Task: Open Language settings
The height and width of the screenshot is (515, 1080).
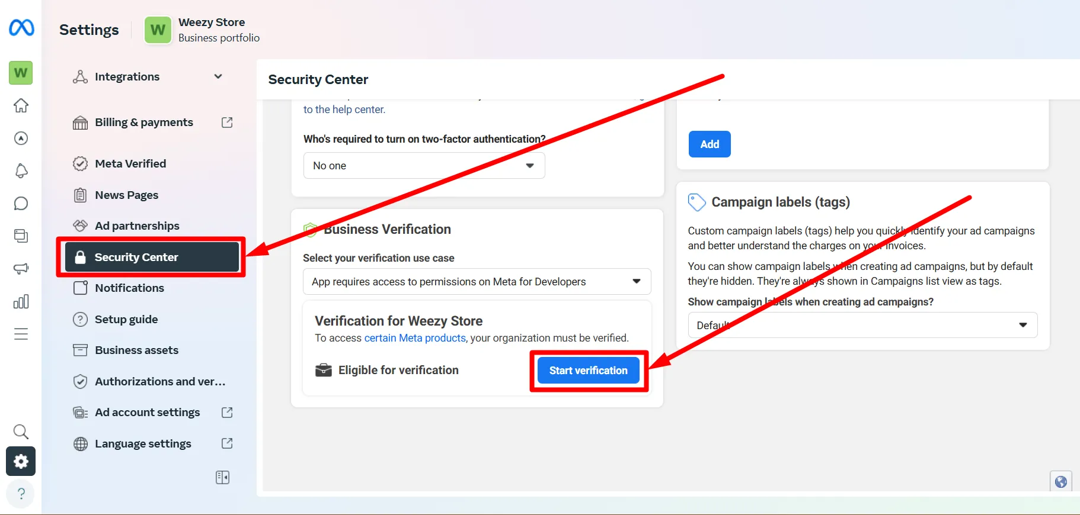Action: [x=143, y=444]
